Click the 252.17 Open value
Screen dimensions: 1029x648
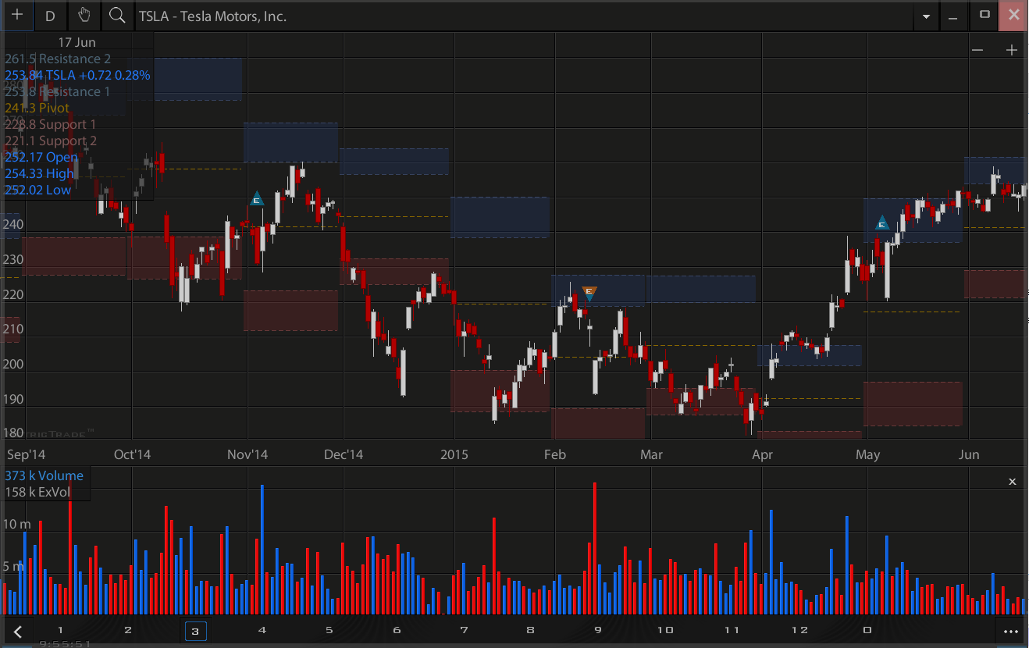click(41, 157)
